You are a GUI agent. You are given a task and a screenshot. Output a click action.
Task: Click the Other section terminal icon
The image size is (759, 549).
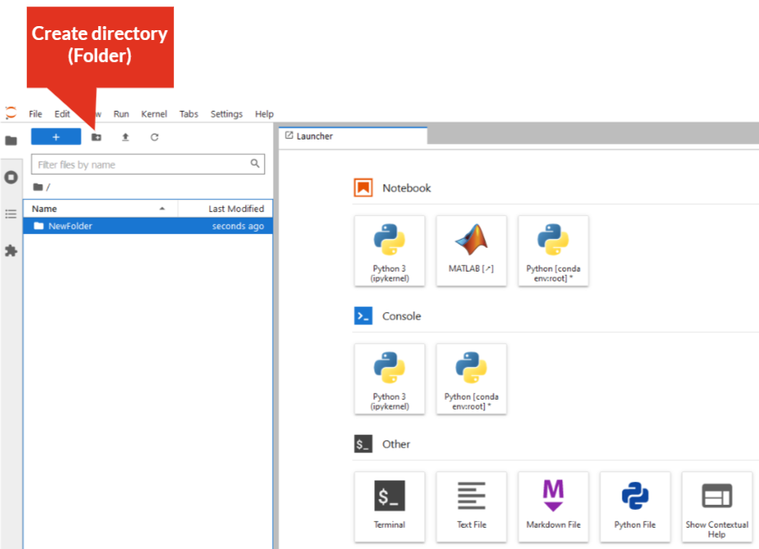click(364, 444)
